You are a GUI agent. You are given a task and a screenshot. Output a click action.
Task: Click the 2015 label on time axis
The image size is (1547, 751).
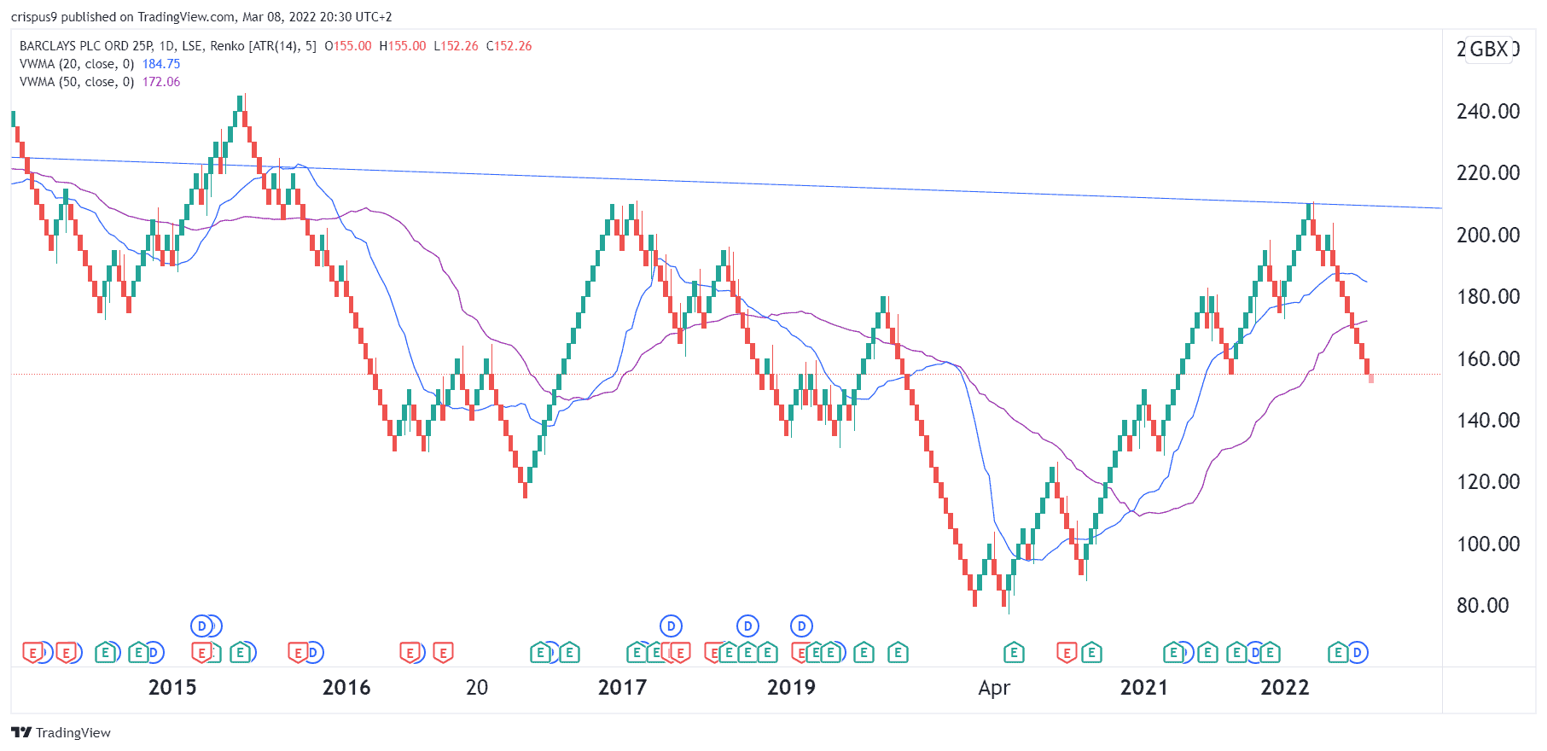click(x=172, y=688)
